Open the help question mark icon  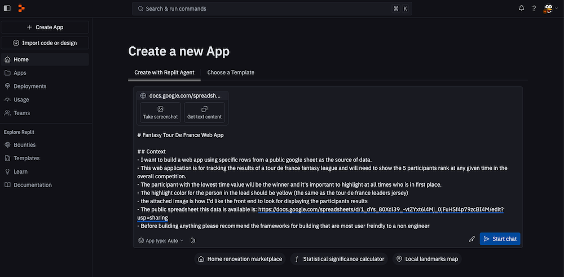click(x=534, y=8)
